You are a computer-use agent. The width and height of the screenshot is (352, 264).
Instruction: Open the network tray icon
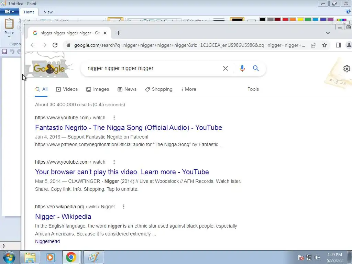pyautogui.click(x=309, y=257)
